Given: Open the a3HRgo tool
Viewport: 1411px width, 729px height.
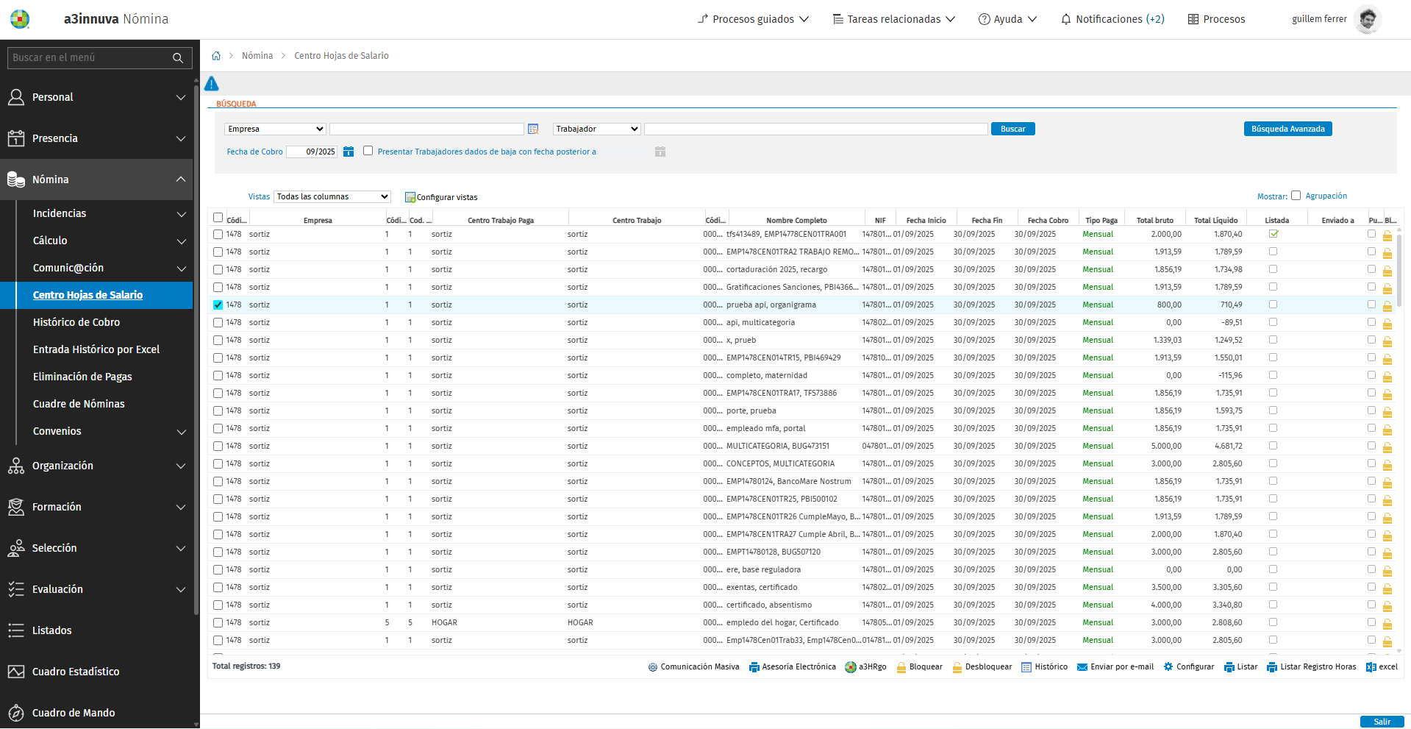Looking at the screenshot, I should 851,667.
